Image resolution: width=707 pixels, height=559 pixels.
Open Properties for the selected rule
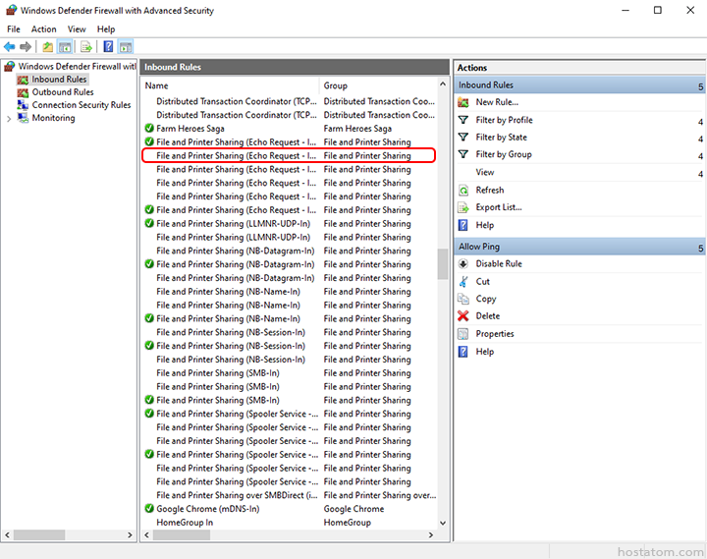(495, 334)
